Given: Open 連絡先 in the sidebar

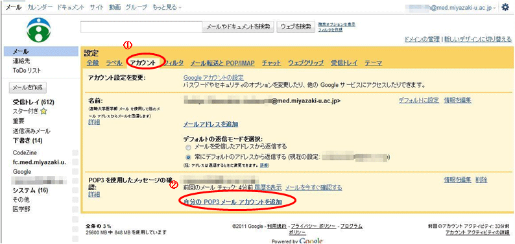Looking at the screenshot, I should click(x=22, y=61).
